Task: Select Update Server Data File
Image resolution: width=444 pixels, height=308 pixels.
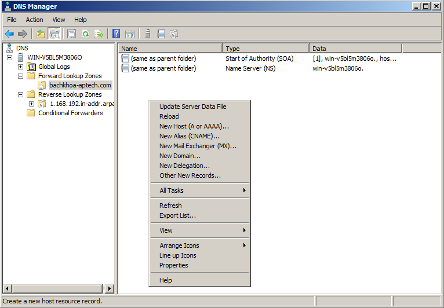Action: 199,107
